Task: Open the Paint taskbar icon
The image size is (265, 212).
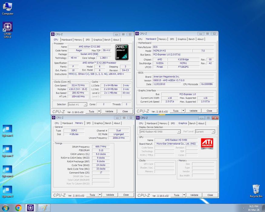Action: coord(44,208)
